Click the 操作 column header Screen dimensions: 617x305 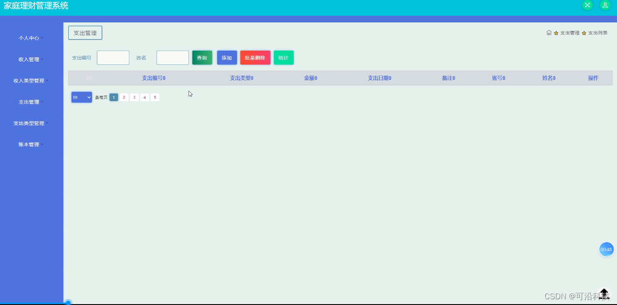click(593, 78)
